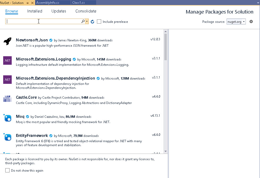Select the Microsoft.Extensions.Logging package title

pos(44,59)
